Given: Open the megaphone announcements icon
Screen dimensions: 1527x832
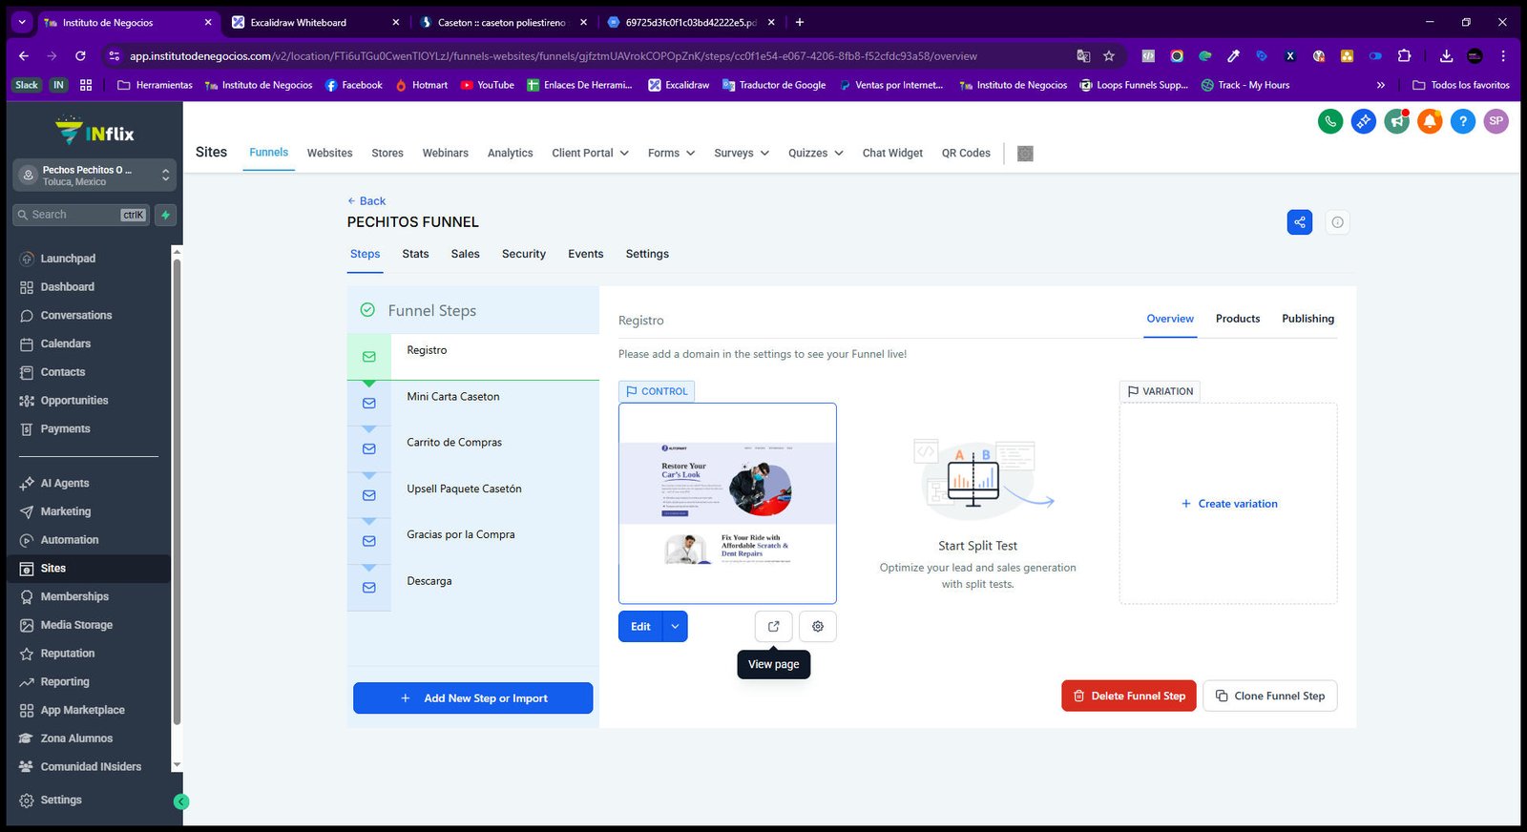Looking at the screenshot, I should pos(1397,121).
